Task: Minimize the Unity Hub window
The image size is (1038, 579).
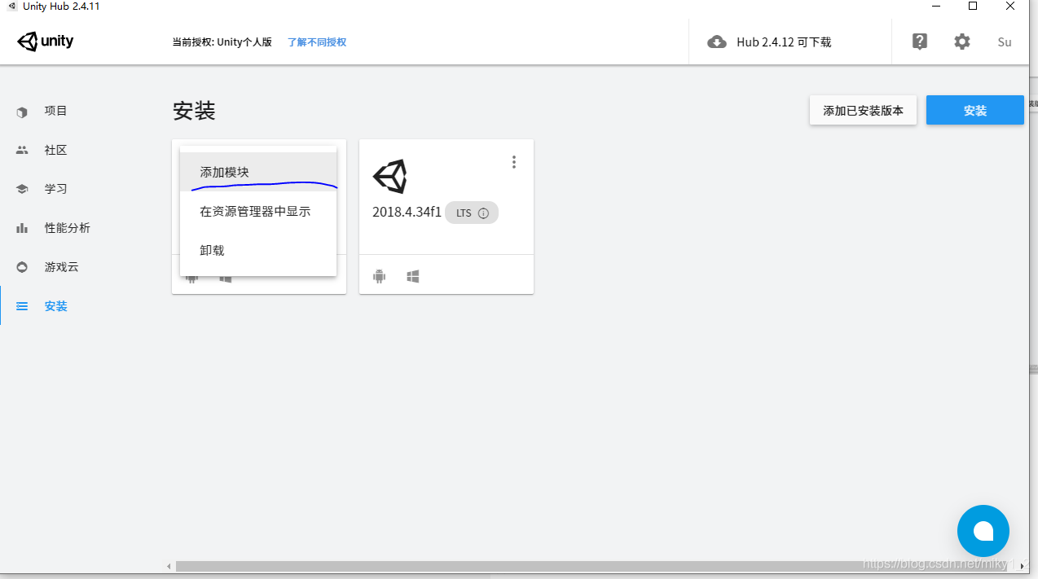Action: [x=935, y=6]
